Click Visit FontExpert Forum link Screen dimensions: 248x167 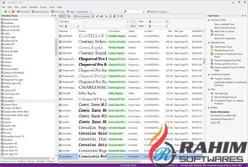pyautogui.click(x=225, y=97)
